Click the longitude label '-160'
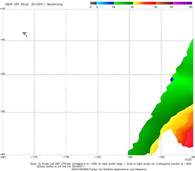195x171 pixels. [129, 157]
